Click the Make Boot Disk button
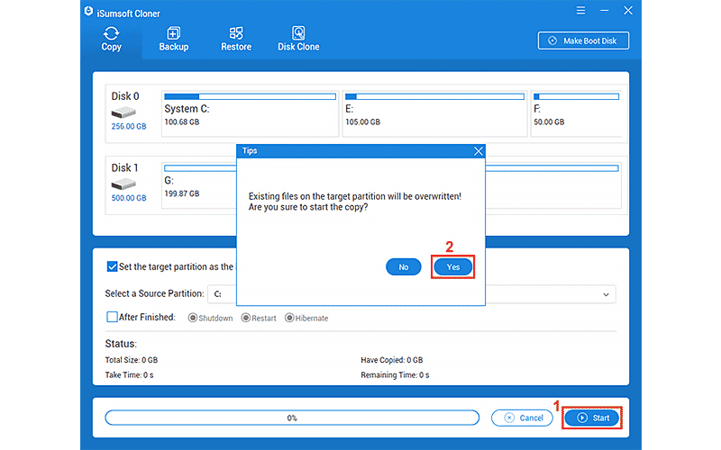The width and height of the screenshot is (721, 450). tap(583, 40)
